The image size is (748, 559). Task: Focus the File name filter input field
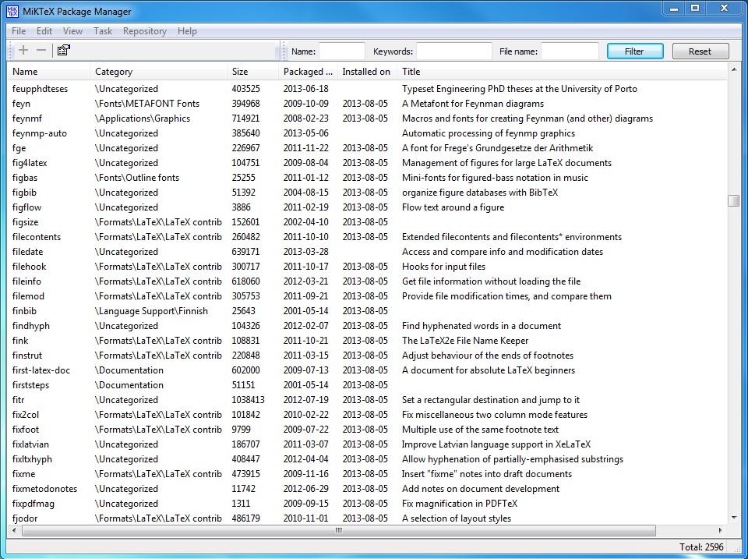point(570,51)
